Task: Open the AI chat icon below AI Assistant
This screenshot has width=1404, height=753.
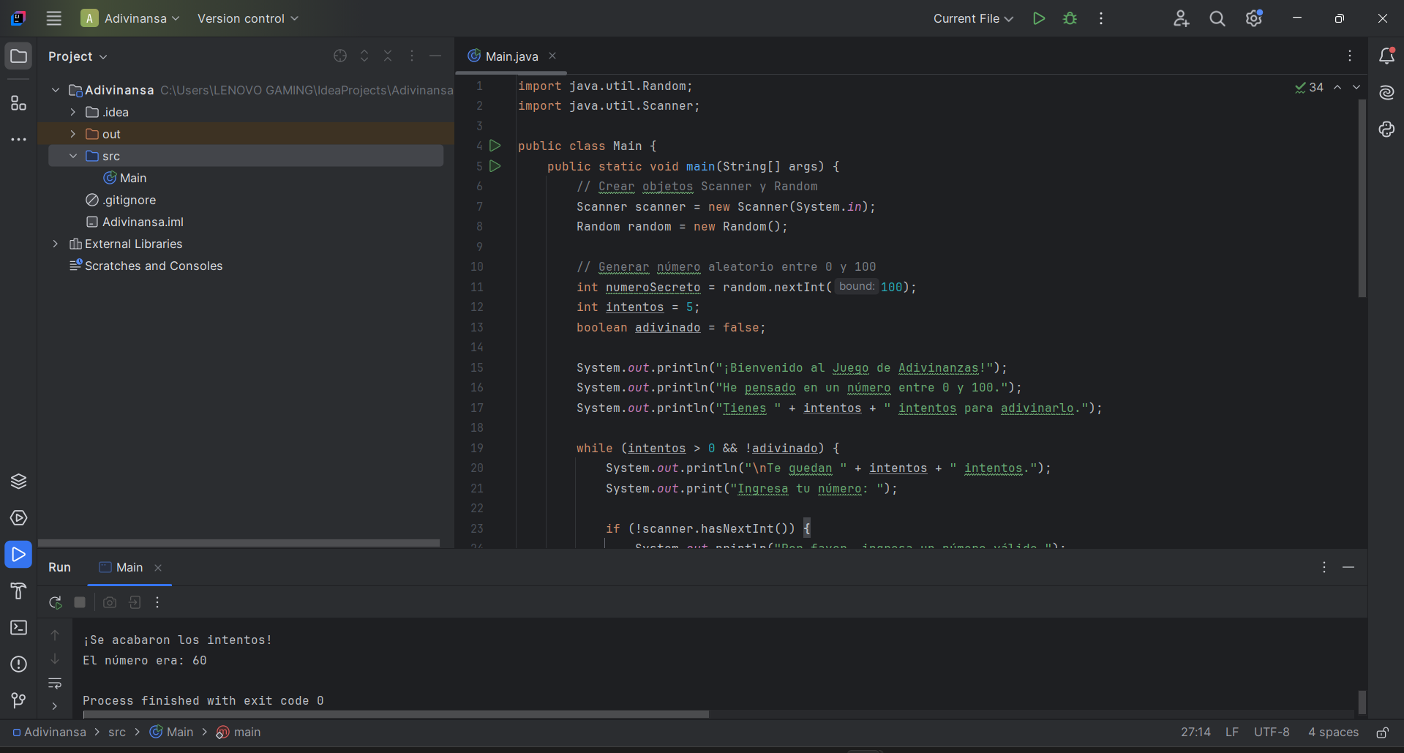Action: [1386, 129]
